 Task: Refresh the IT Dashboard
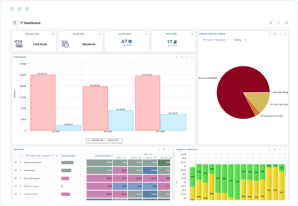point(286,23)
